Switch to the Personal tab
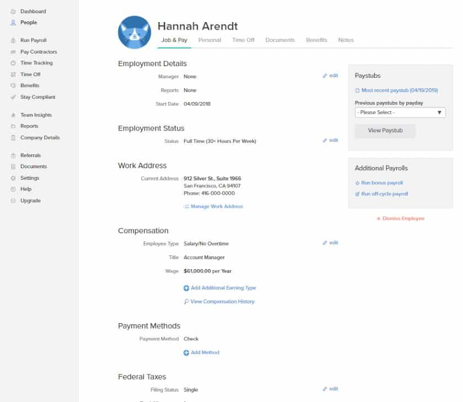This screenshot has height=402, width=463. pos(209,40)
